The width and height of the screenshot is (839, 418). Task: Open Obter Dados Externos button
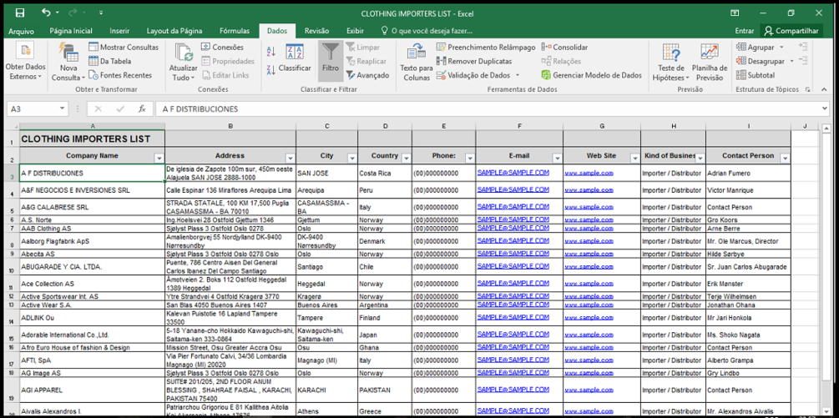pos(25,63)
